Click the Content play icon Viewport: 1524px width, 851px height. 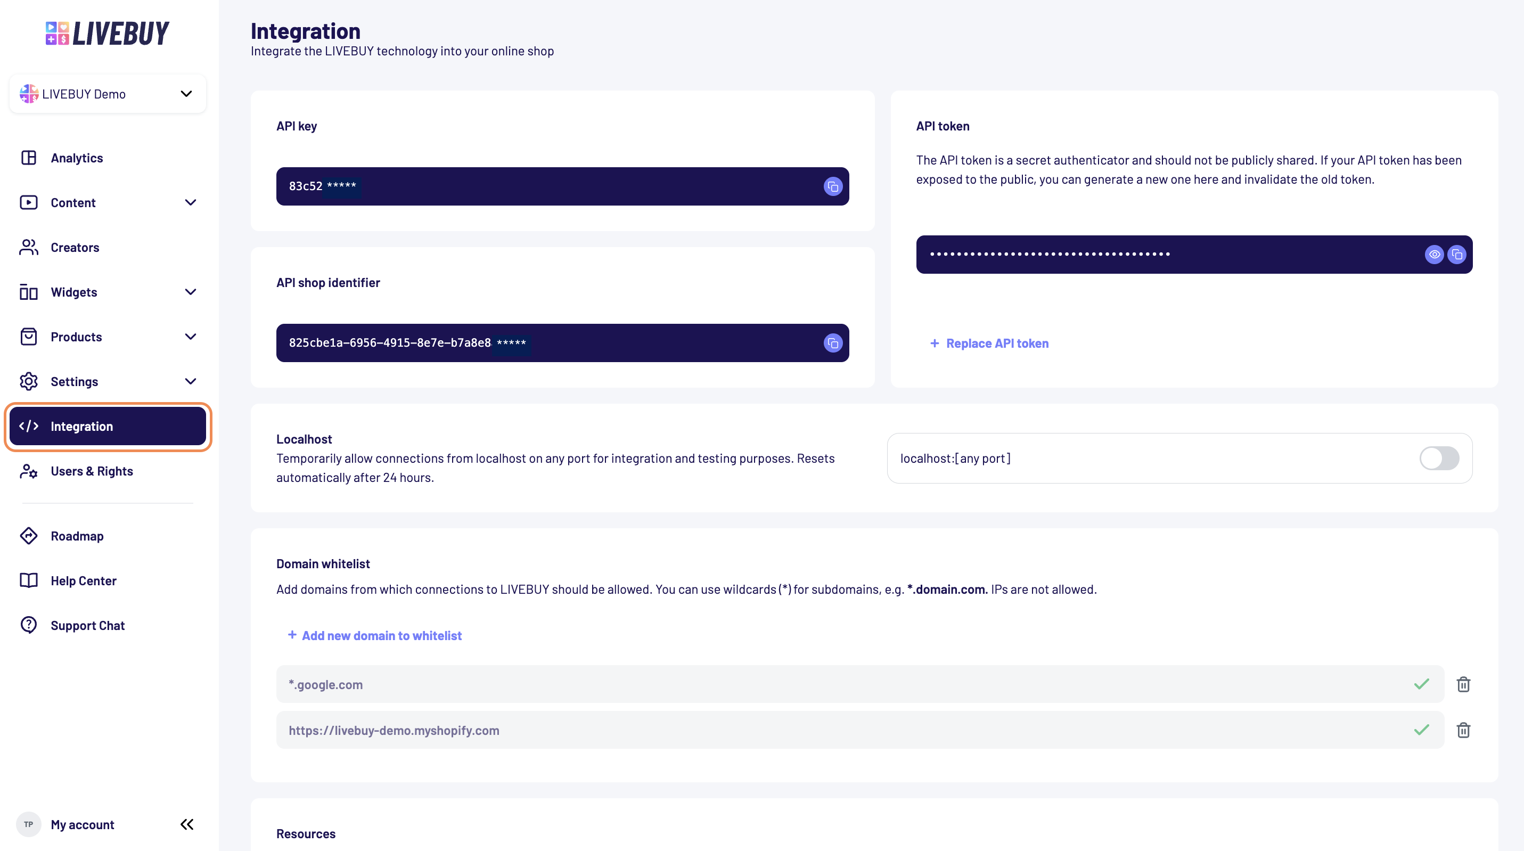[x=28, y=202]
